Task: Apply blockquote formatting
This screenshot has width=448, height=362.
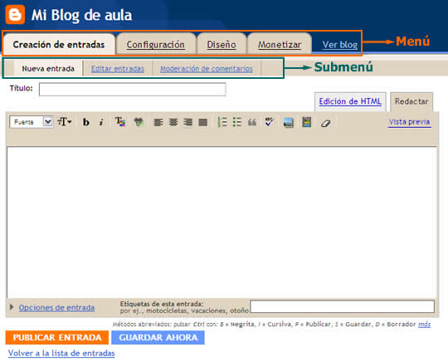Action: coord(252,122)
